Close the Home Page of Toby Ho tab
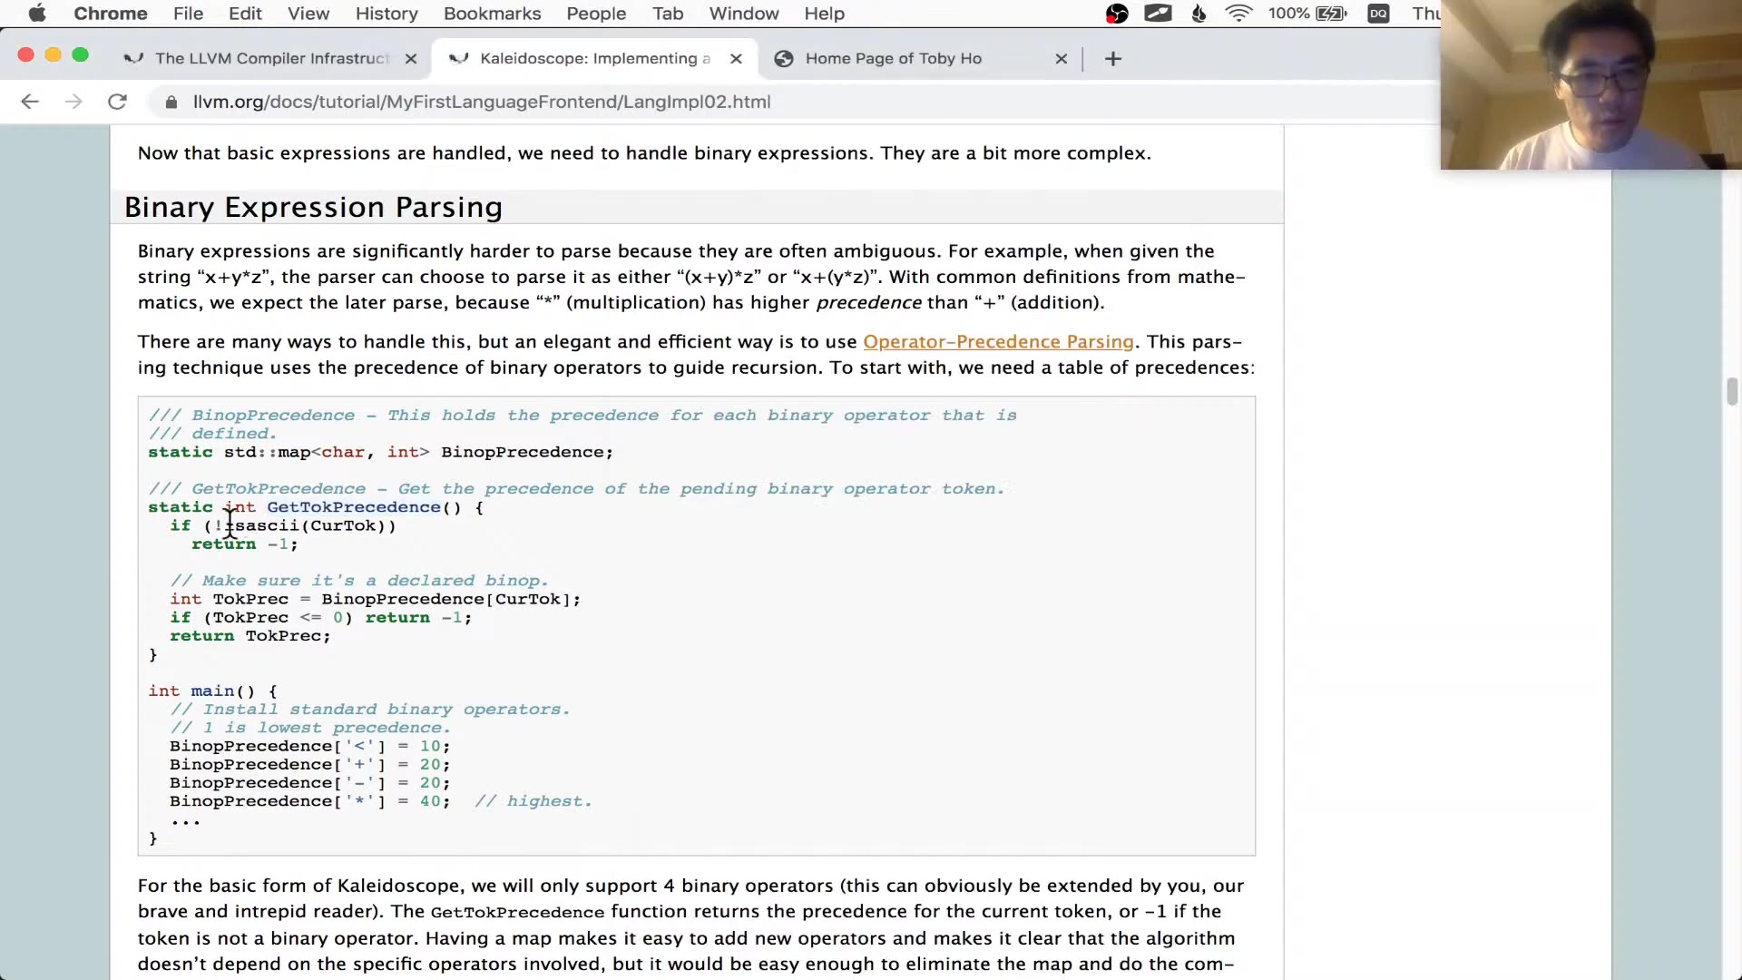 pyautogui.click(x=1061, y=59)
